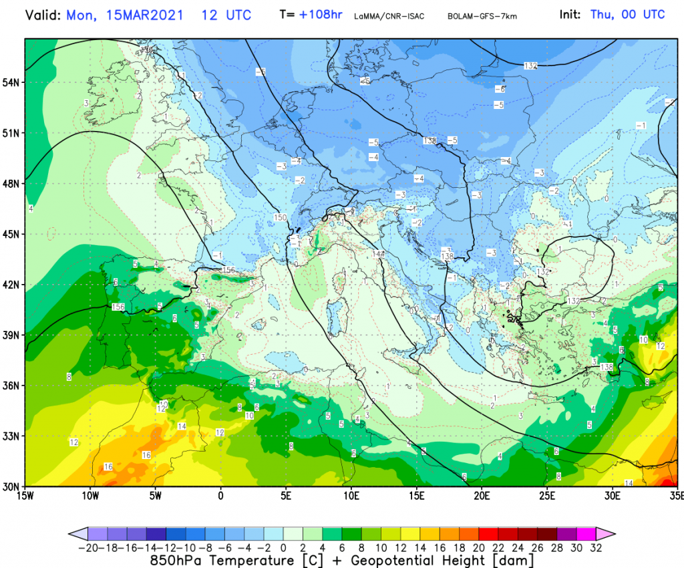Click the T= +108hr forecast hour label
Screen dimensions: 684x568
(311, 15)
